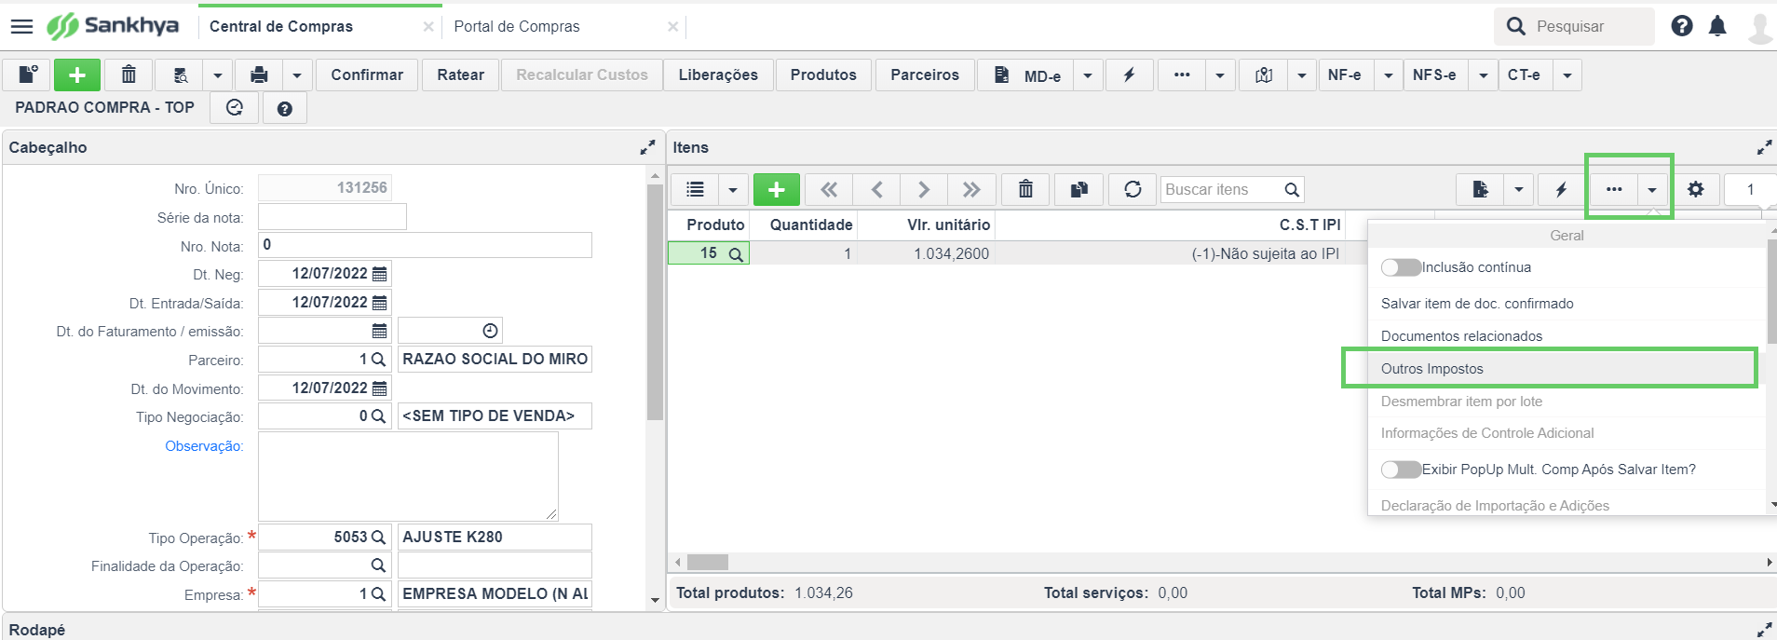1777x640 pixels.
Task: Open Produtos
Action: pyautogui.click(x=823, y=75)
